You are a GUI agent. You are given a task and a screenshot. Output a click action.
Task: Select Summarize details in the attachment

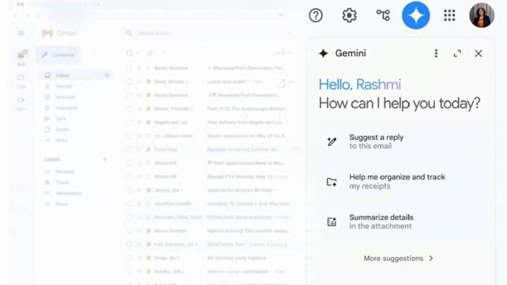pos(380,222)
